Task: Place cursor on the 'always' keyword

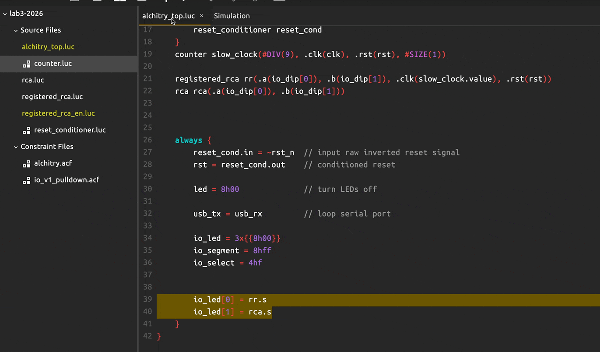Action: coord(188,140)
